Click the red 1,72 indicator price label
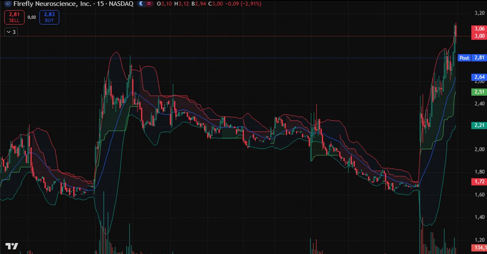 tap(479, 182)
